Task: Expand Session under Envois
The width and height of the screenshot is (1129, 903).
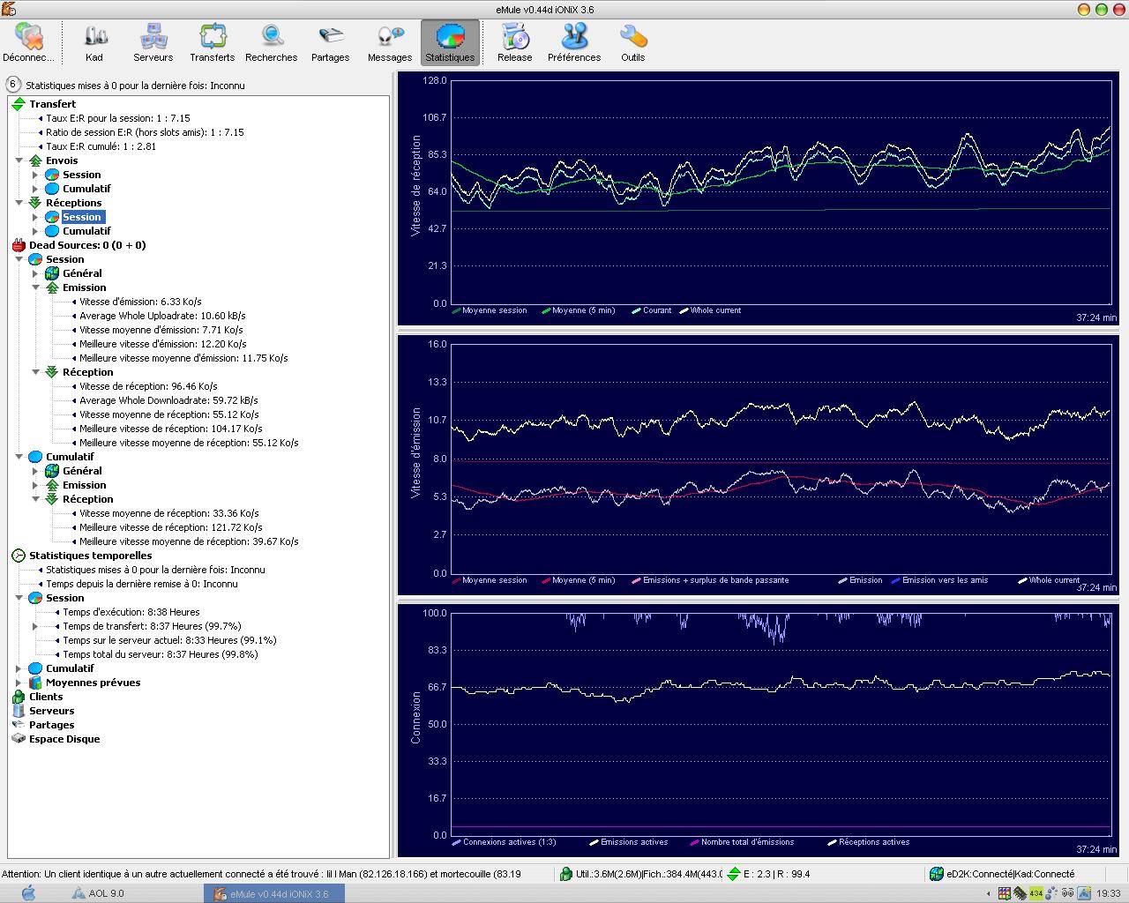Action: tap(36, 175)
